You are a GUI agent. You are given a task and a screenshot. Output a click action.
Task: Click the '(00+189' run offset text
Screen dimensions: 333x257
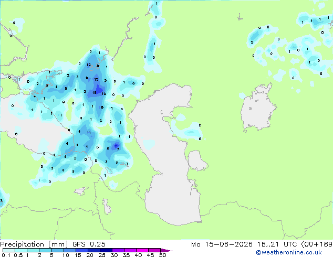[317, 244]
